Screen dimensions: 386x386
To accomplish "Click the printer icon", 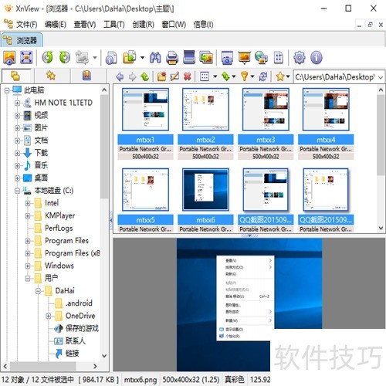I will [x=172, y=57].
